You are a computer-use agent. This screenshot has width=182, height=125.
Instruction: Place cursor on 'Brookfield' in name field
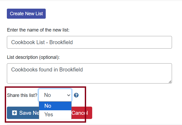coord(61,42)
